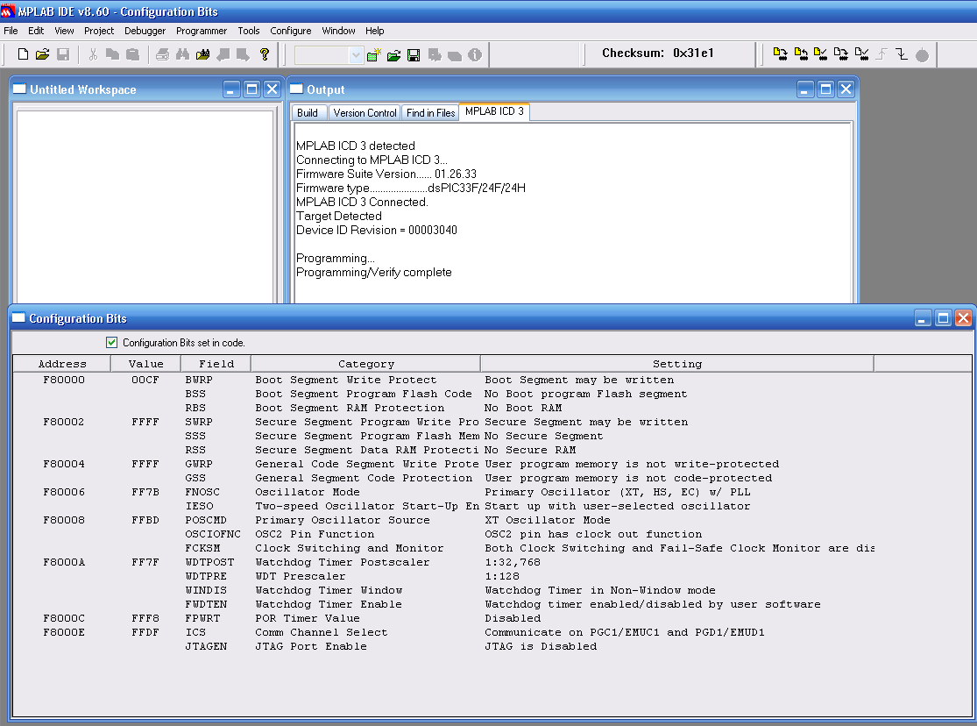This screenshot has width=977, height=726.
Task: Click the Save file floppy icon
Action: pyautogui.click(x=63, y=55)
